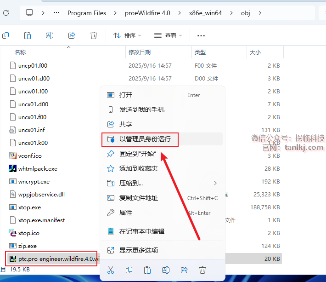Choose 共享 in context menu

[x=162, y=124]
